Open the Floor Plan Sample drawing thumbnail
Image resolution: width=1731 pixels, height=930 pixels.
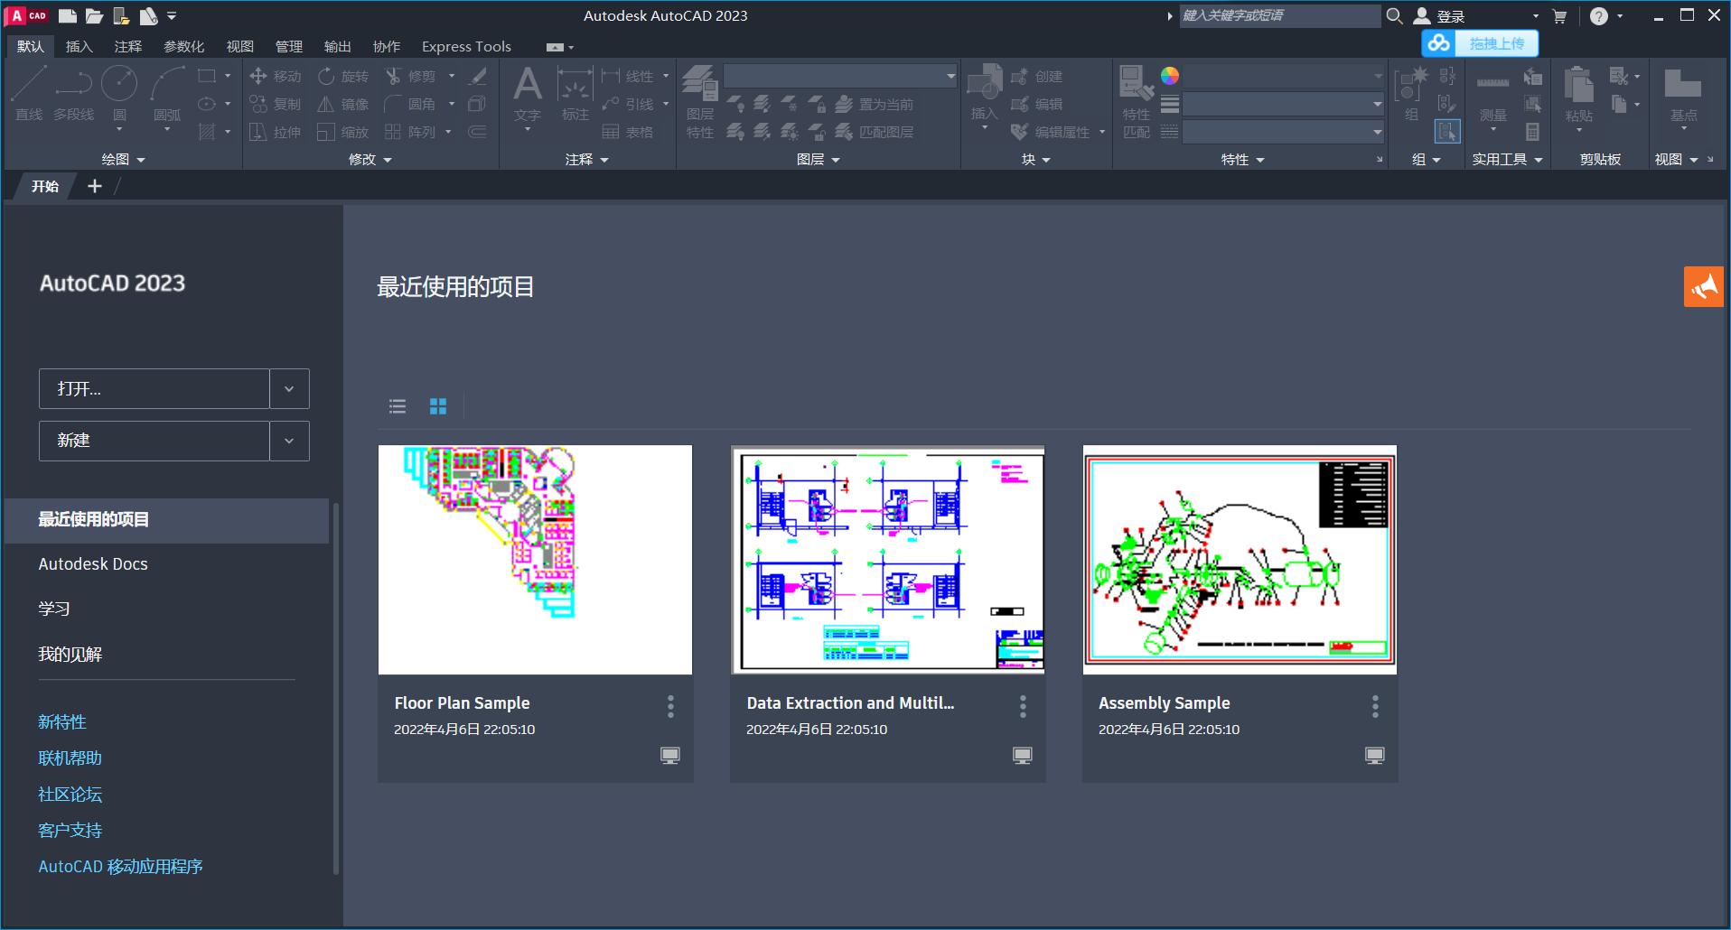(x=535, y=559)
